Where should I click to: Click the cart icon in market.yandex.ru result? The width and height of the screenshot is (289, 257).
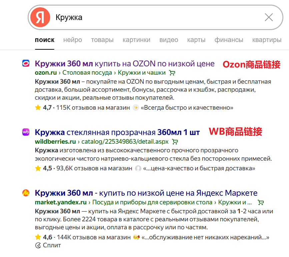(261, 202)
